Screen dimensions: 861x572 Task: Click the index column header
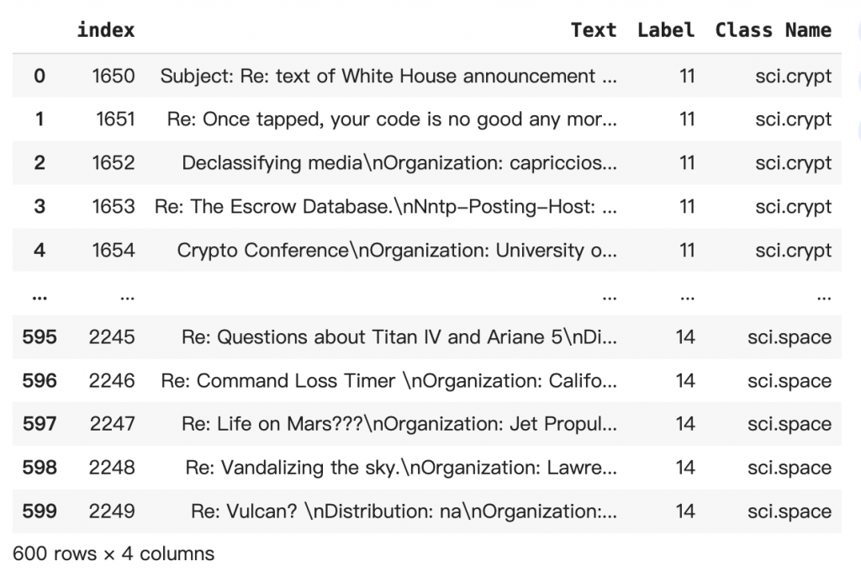point(105,29)
